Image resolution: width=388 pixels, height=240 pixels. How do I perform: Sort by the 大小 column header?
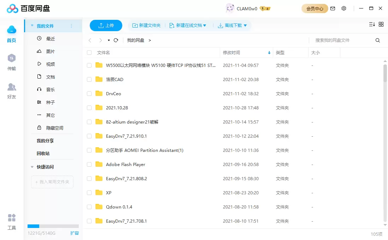point(316,52)
